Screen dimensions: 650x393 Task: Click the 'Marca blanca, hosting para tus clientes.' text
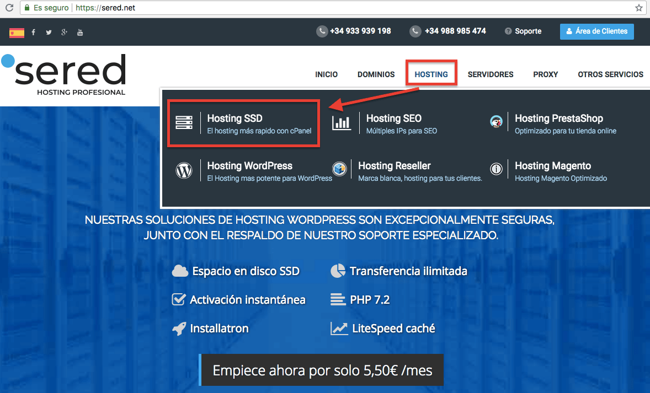click(420, 179)
